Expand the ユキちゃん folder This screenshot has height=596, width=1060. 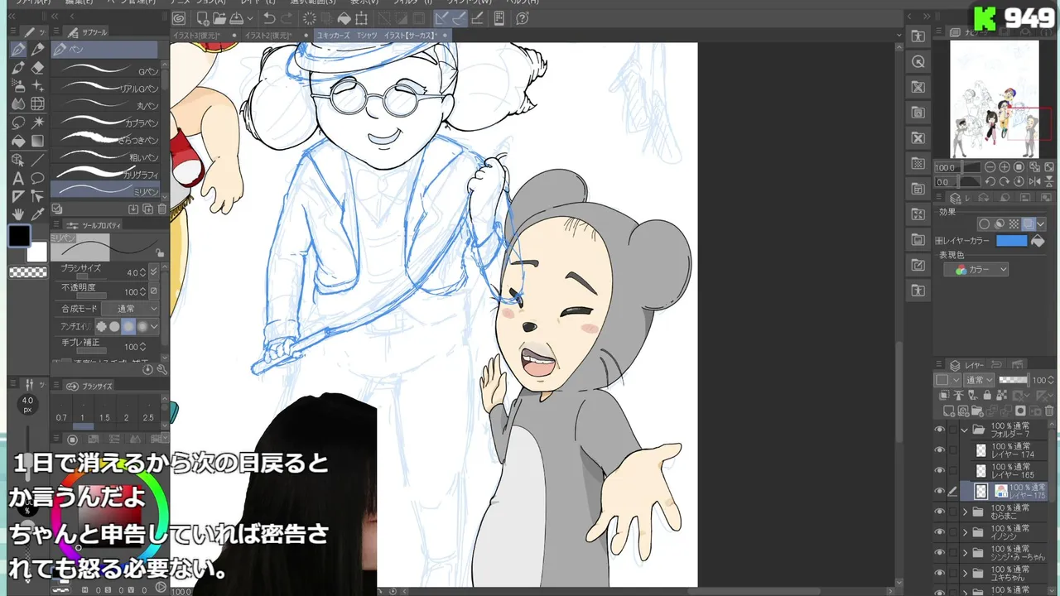point(965,573)
